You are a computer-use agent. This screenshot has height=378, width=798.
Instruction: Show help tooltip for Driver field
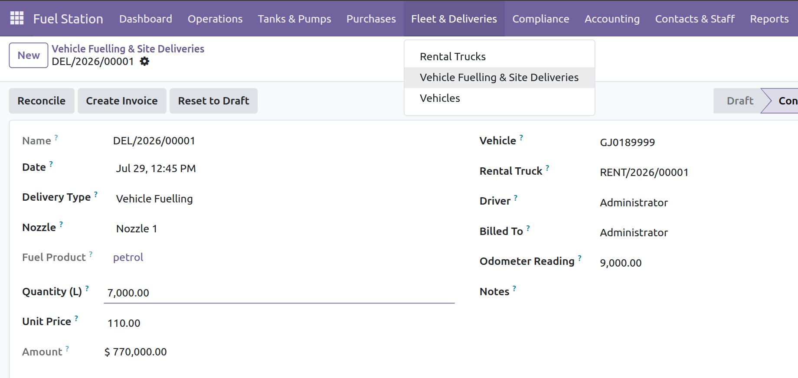tap(516, 198)
